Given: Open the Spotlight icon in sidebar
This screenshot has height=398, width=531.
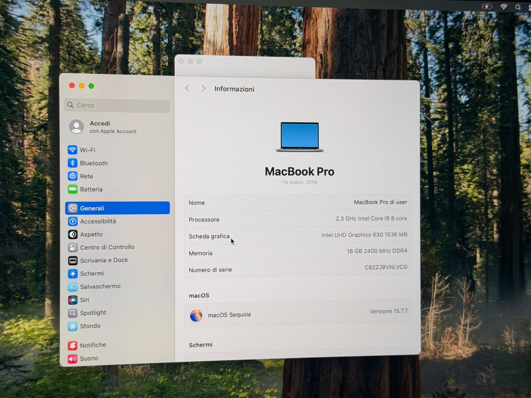Looking at the screenshot, I should point(73,313).
